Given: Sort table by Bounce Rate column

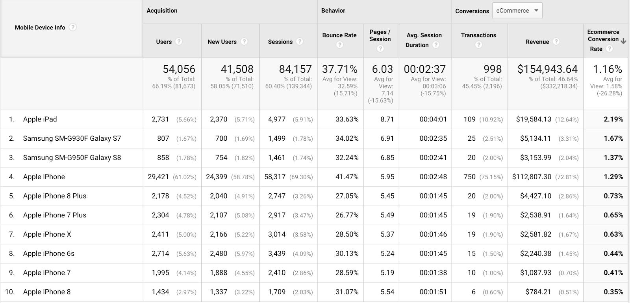Looking at the screenshot, I should tap(339, 35).
